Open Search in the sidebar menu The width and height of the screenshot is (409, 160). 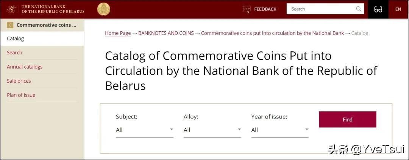tap(14, 53)
